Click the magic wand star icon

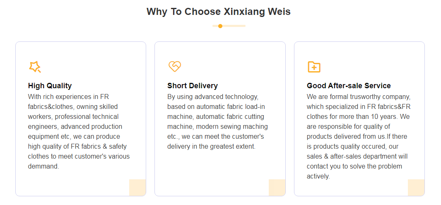click(35, 66)
